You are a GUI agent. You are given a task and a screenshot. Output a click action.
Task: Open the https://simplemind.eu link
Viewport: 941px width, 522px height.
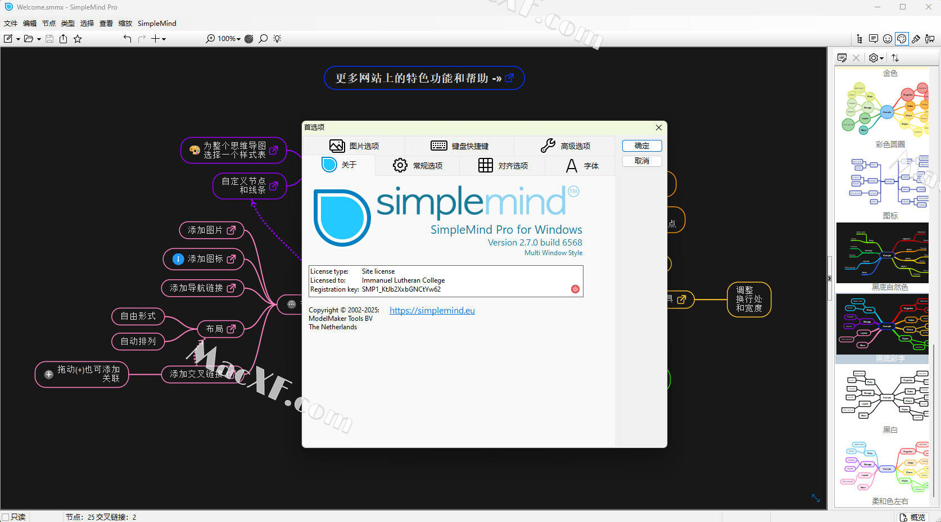tap(432, 310)
